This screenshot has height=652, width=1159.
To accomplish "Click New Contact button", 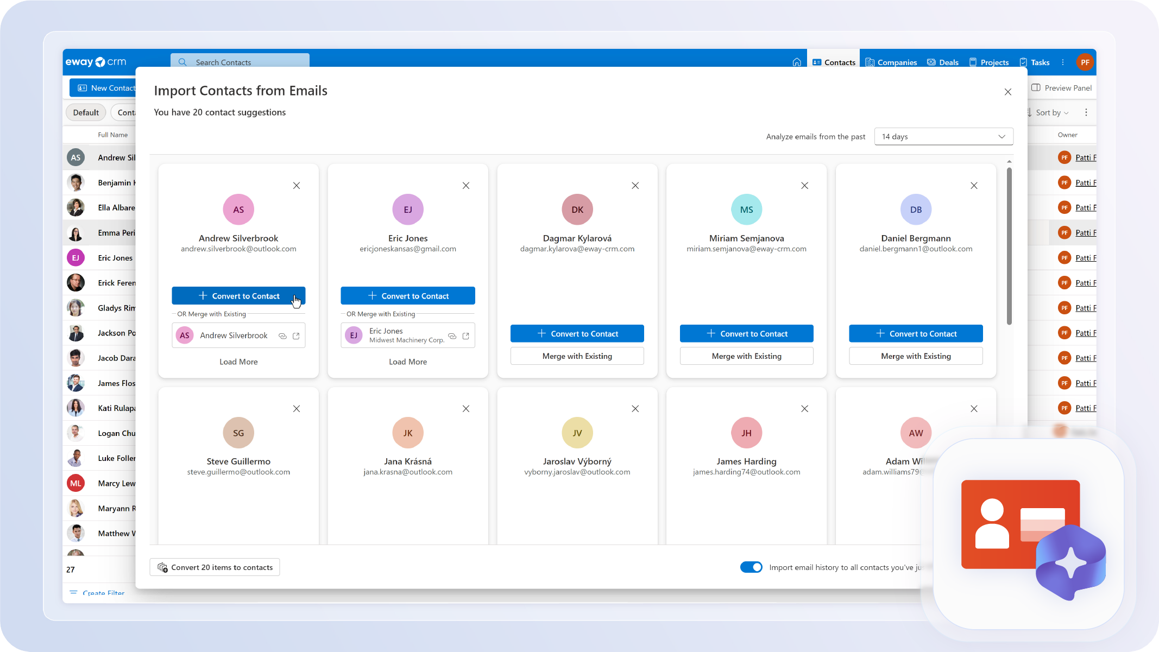I will pos(103,88).
